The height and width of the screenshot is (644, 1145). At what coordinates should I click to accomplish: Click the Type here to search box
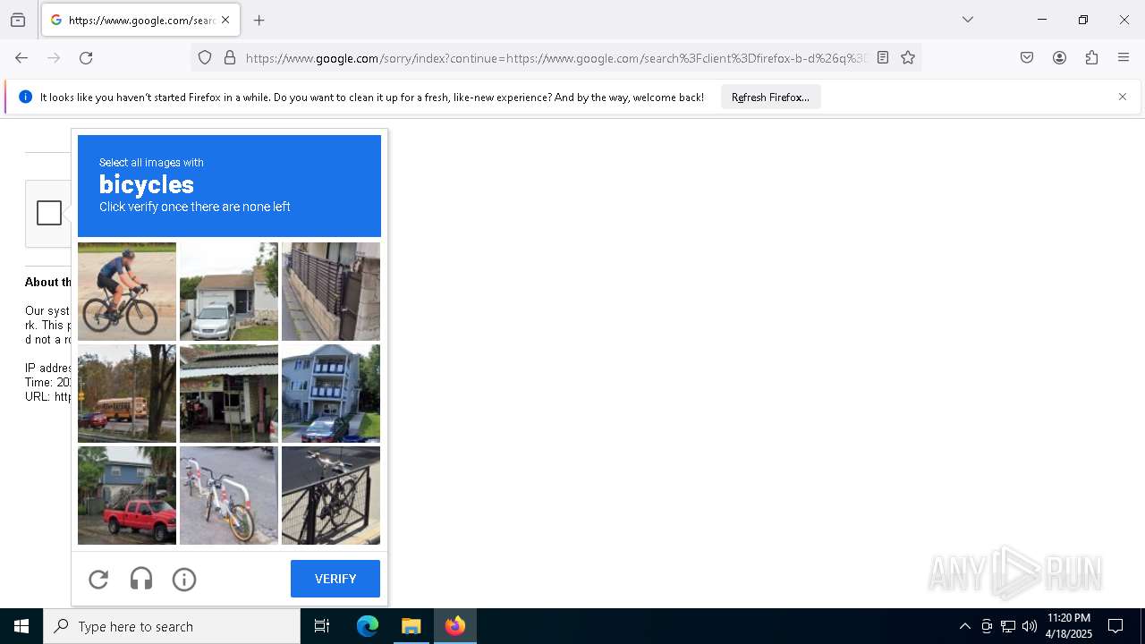pos(172,626)
